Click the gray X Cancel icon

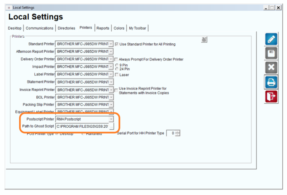click(271, 68)
